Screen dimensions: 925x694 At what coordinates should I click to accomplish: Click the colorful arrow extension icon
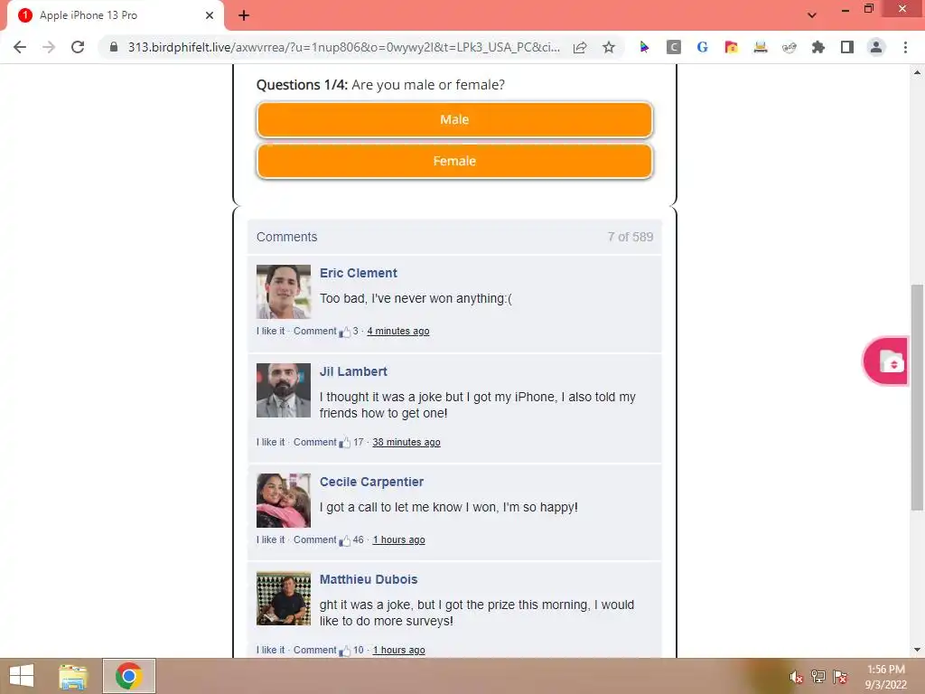(x=644, y=47)
